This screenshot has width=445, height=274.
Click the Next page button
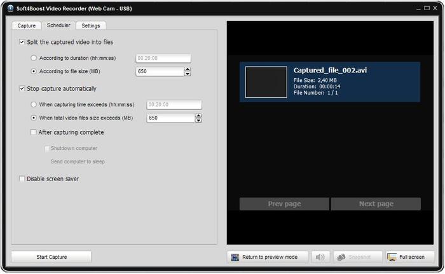376,204
